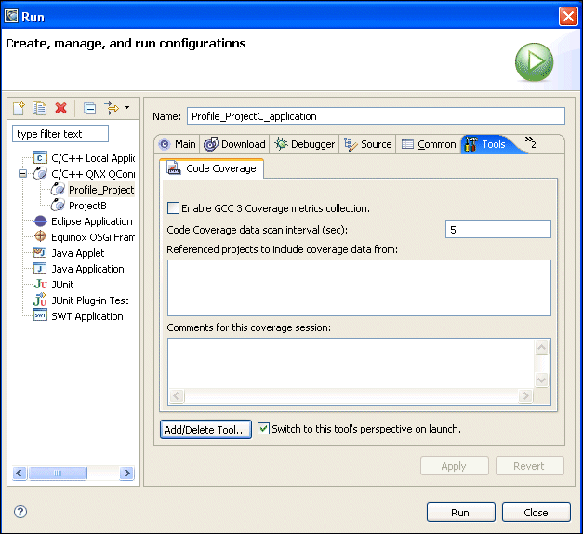Collapse the C/C++ QNX QConn tree node
The height and width of the screenshot is (534, 583).
23,174
